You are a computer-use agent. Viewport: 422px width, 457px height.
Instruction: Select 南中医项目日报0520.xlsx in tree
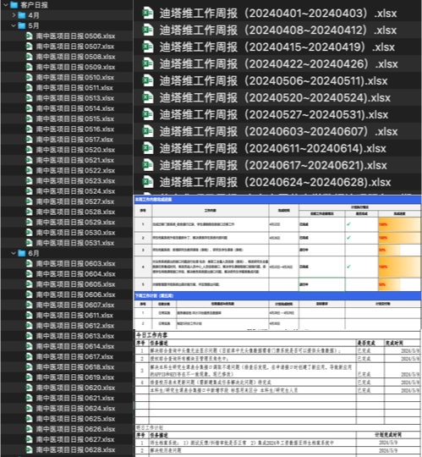[x=75, y=150]
